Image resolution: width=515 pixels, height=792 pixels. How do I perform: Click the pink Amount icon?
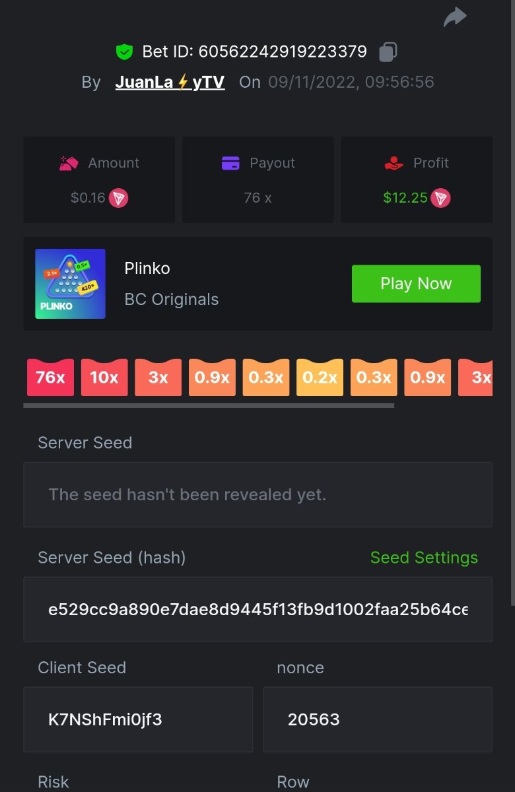(x=69, y=163)
